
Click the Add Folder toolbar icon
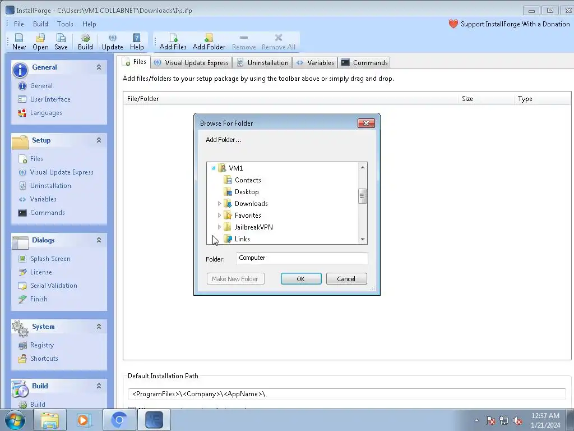(209, 42)
